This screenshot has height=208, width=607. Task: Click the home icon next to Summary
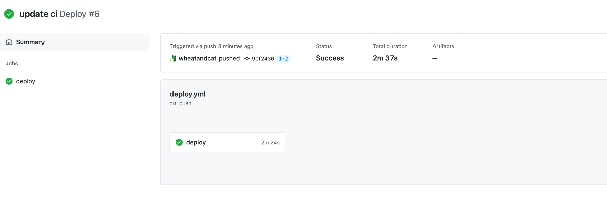coord(9,42)
